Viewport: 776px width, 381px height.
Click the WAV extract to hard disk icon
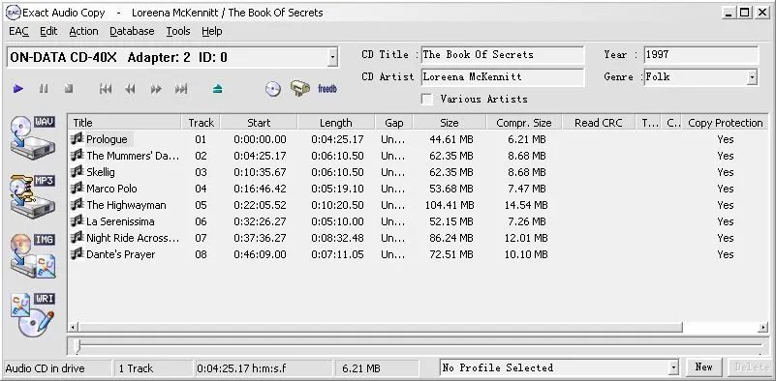(33, 138)
